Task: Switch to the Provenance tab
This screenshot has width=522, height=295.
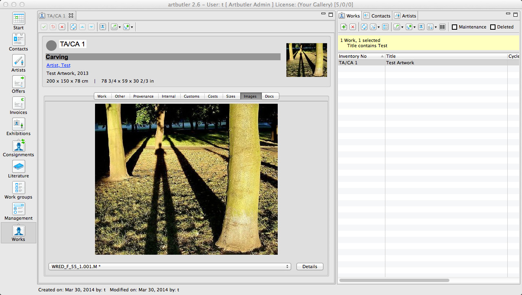Action: click(x=143, y=96)
